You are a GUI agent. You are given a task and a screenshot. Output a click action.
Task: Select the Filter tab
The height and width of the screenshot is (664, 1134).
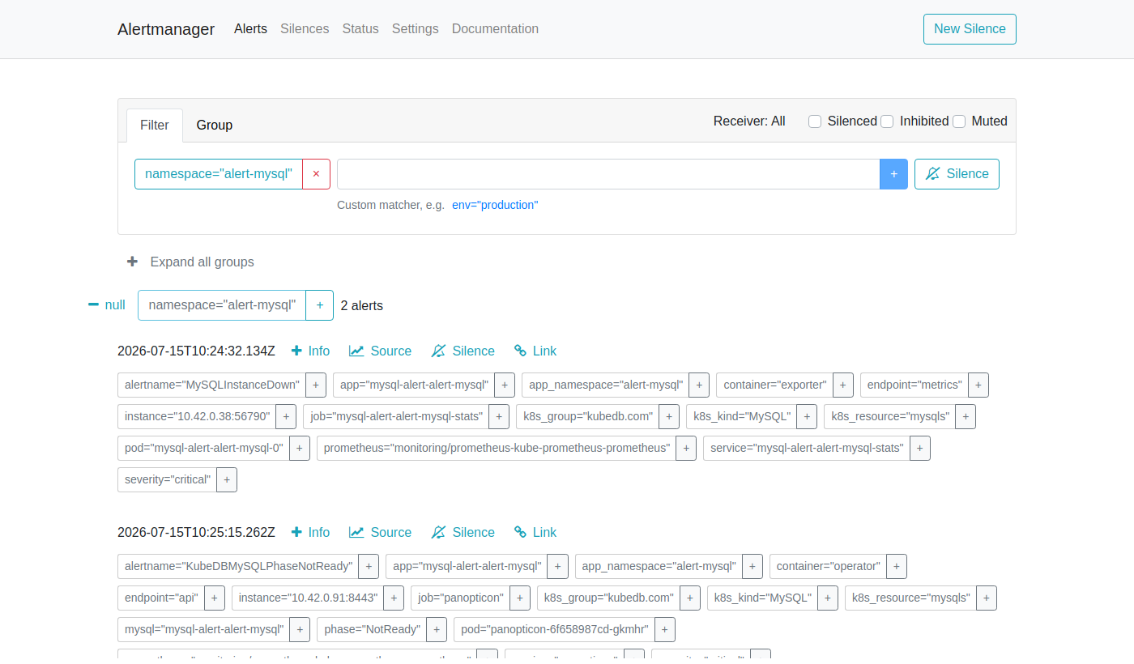[155, 125]
